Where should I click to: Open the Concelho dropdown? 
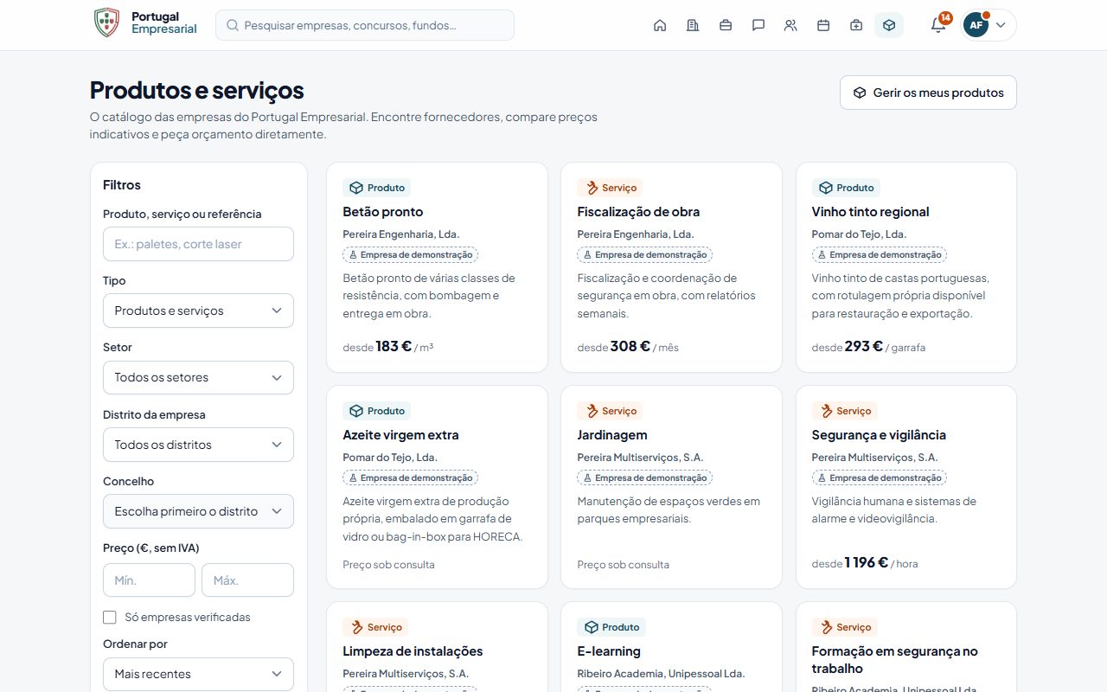[198, 511]
